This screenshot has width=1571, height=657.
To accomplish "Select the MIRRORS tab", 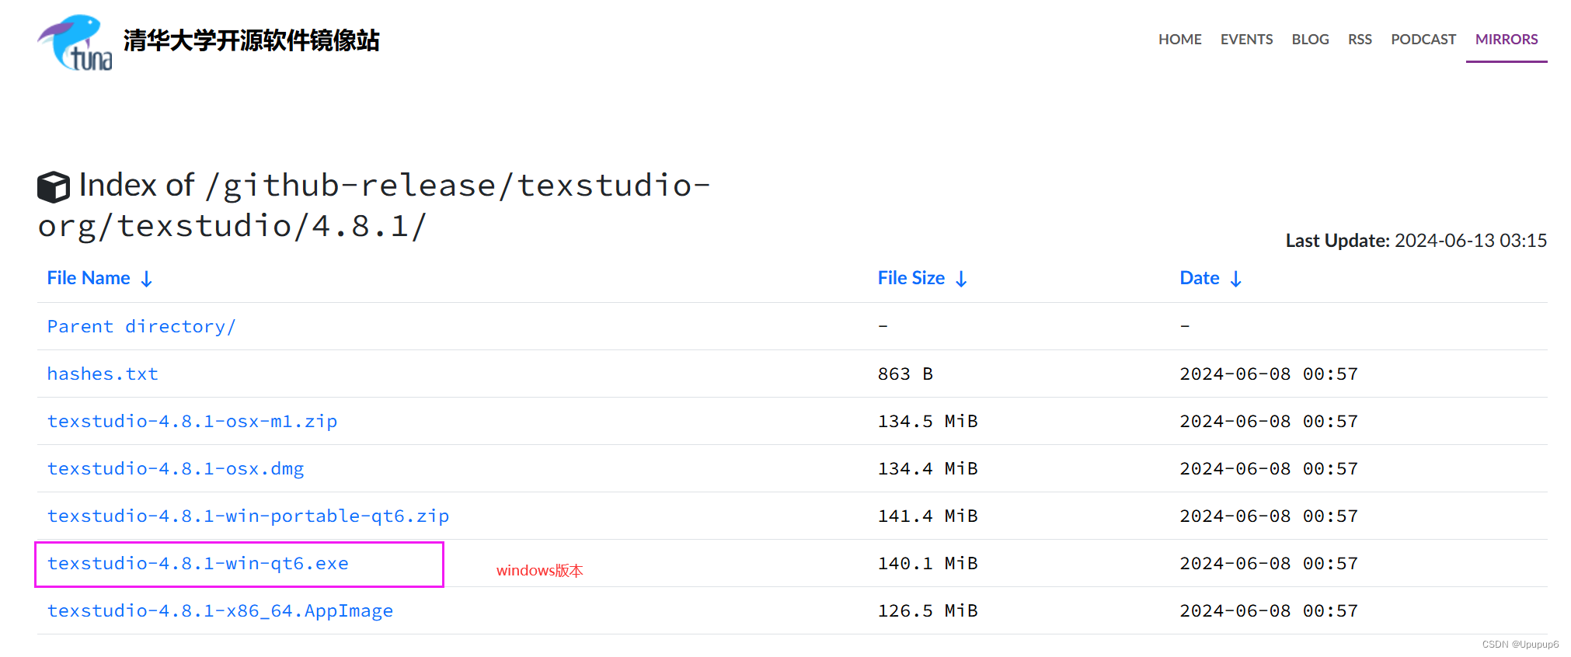I will pos(1507,39).
